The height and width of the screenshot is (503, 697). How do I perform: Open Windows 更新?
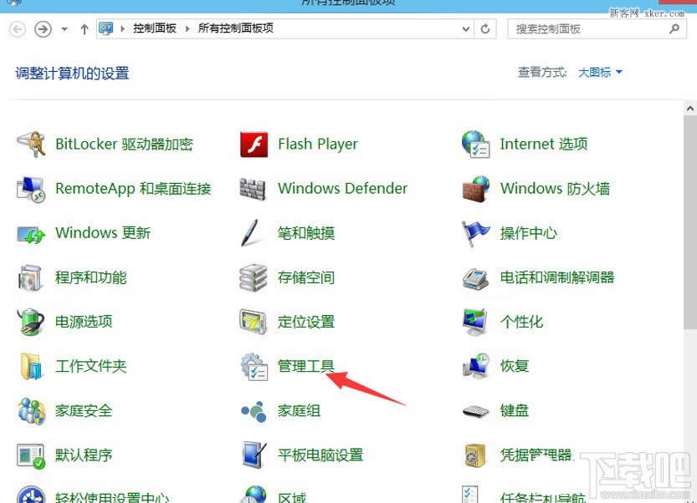pyautogui.click(x=103, y=232)
